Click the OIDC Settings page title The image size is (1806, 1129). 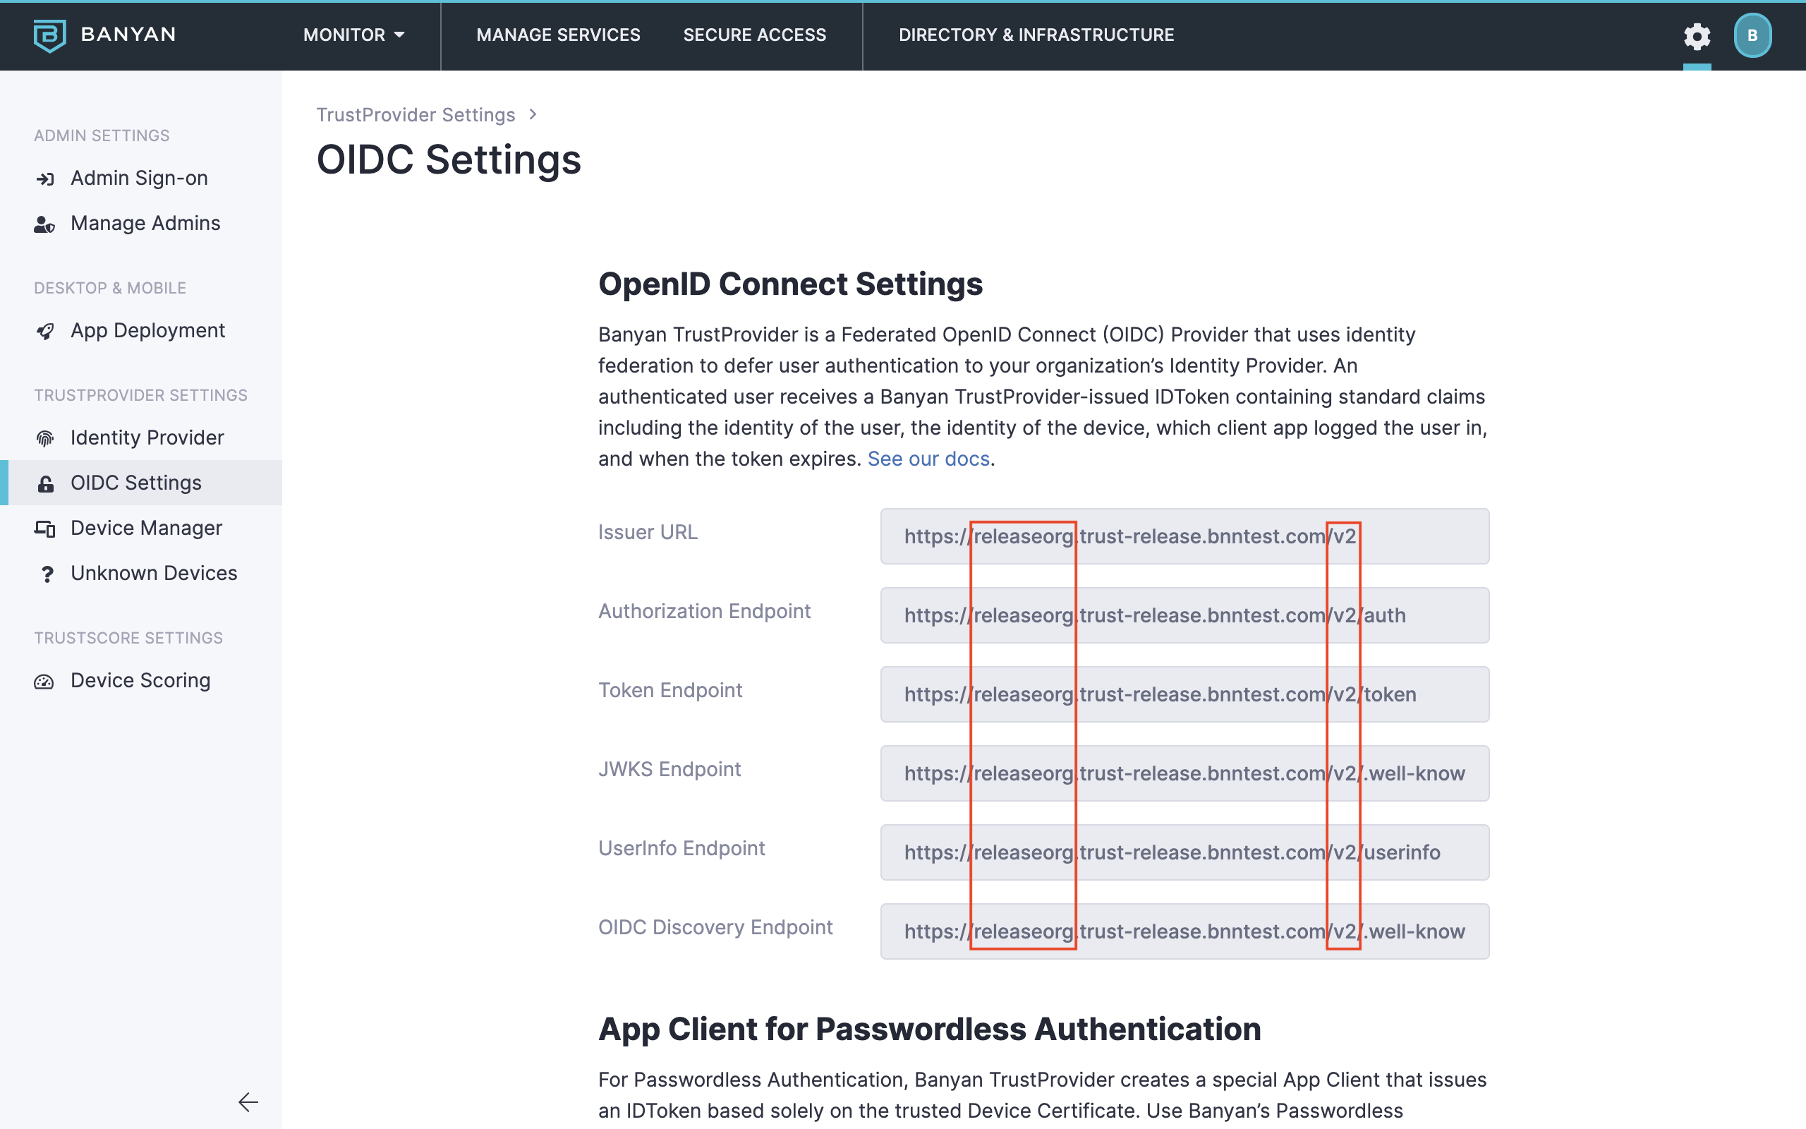click(449, 159)
